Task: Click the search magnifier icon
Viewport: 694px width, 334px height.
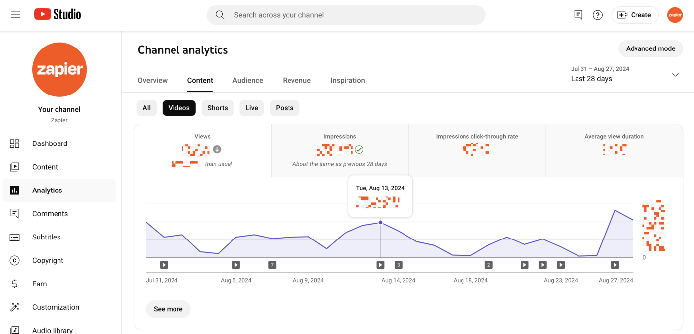Action: click(220, 15)
